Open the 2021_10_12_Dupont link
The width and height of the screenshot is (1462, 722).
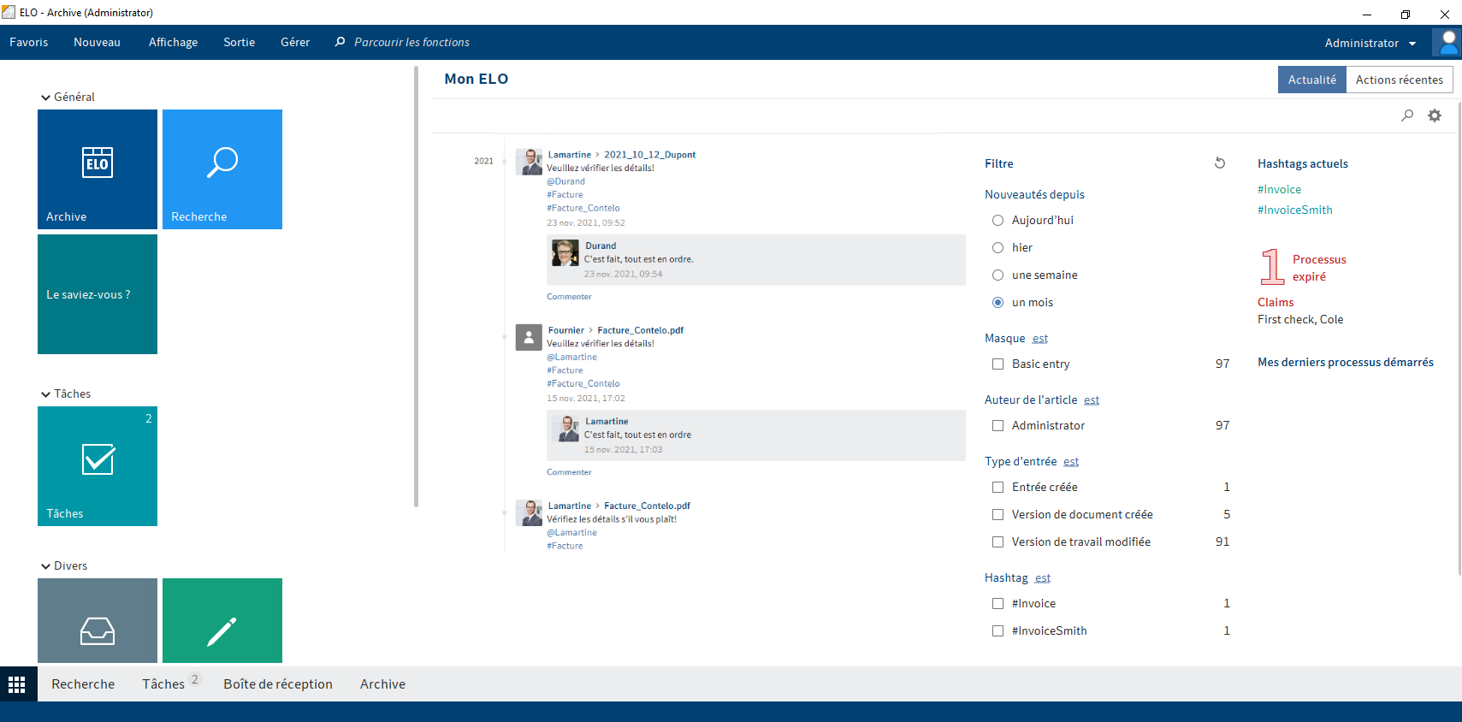[649, 155]
